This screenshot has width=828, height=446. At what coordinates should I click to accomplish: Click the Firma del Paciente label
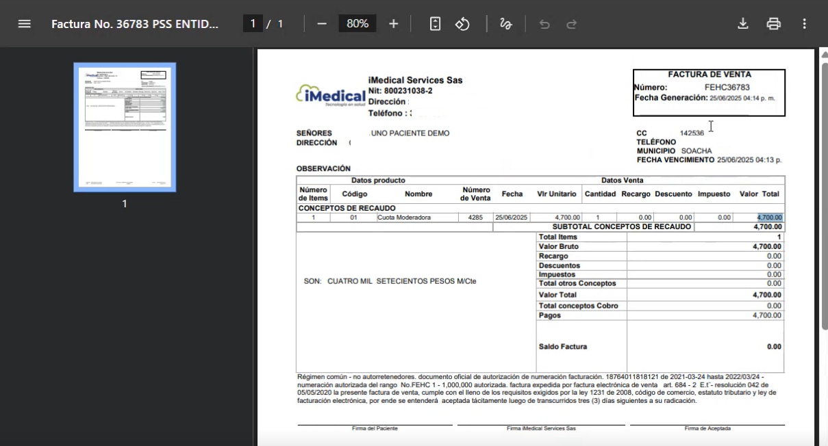click(x=375, y=429)
